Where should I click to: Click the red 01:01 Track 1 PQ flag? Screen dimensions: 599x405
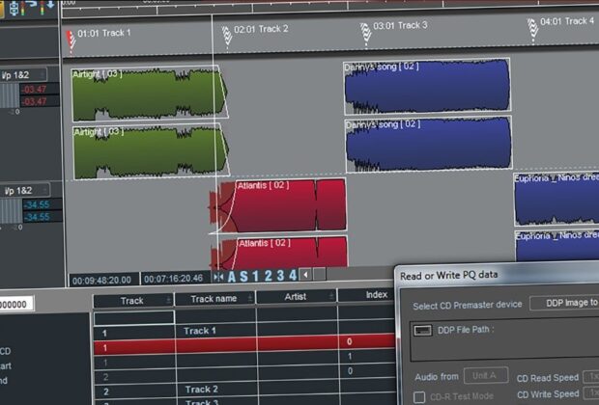pos(71,39)
